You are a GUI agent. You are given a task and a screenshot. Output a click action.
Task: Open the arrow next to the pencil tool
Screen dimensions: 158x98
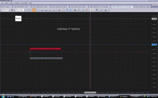coord(89,10)
